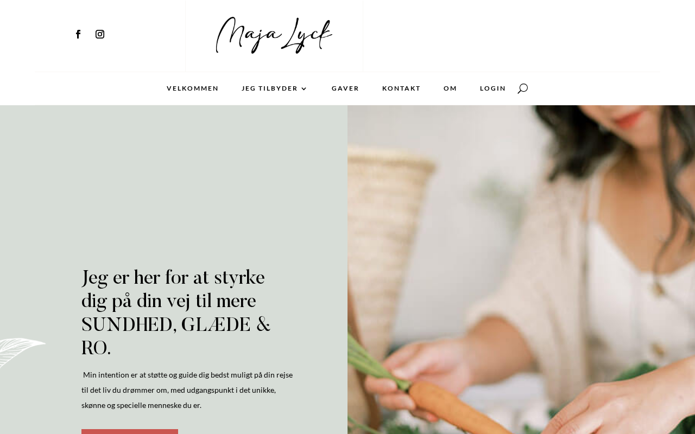Viewport: 695px width, 434px height.
Task: Click the search magnifier icon
Action: [522, 88]
